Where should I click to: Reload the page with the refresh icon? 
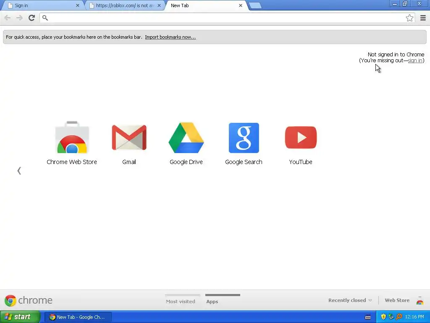pyautogui.click(x=31, y=18)
